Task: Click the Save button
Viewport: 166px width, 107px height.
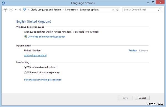Action: 125,98
